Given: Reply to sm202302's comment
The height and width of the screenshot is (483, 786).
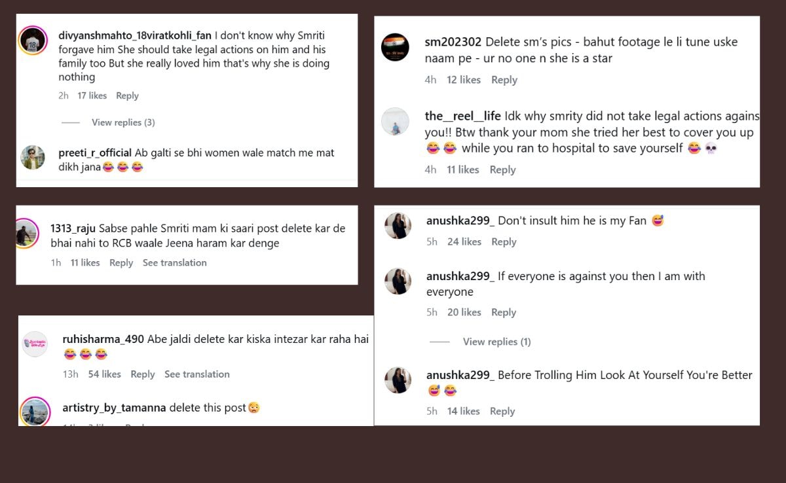Looking at the screenshot, I should click(x=504, y=80).
